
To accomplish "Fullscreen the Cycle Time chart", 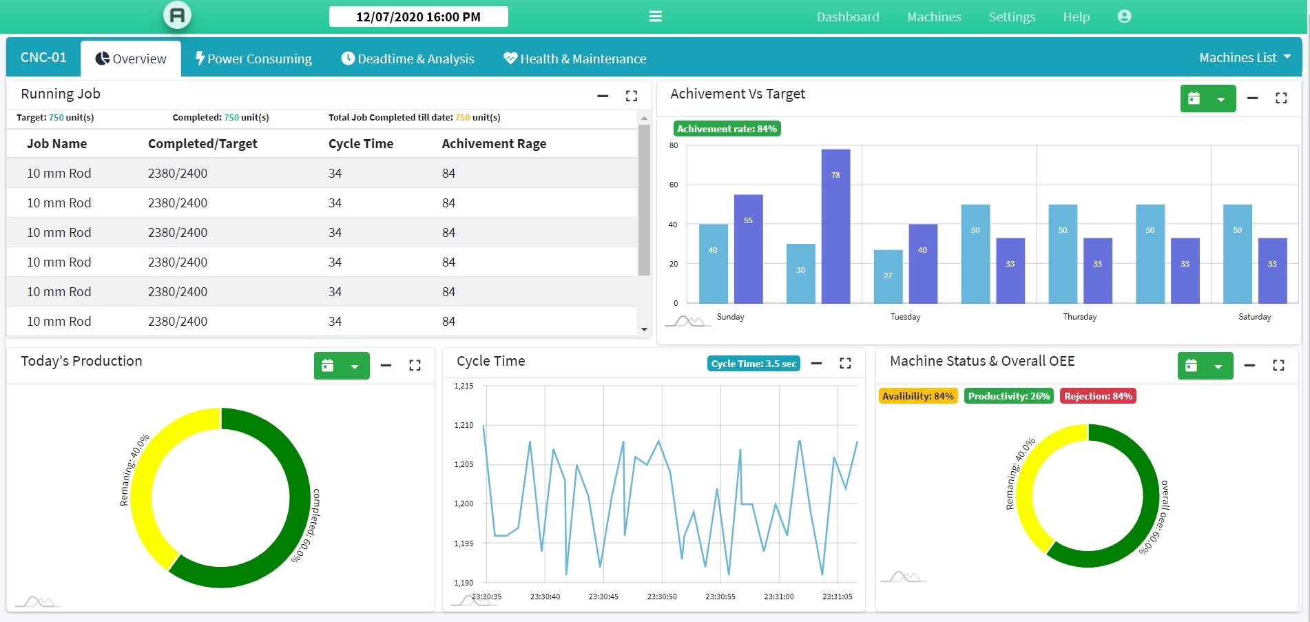I will pos(845,364).
